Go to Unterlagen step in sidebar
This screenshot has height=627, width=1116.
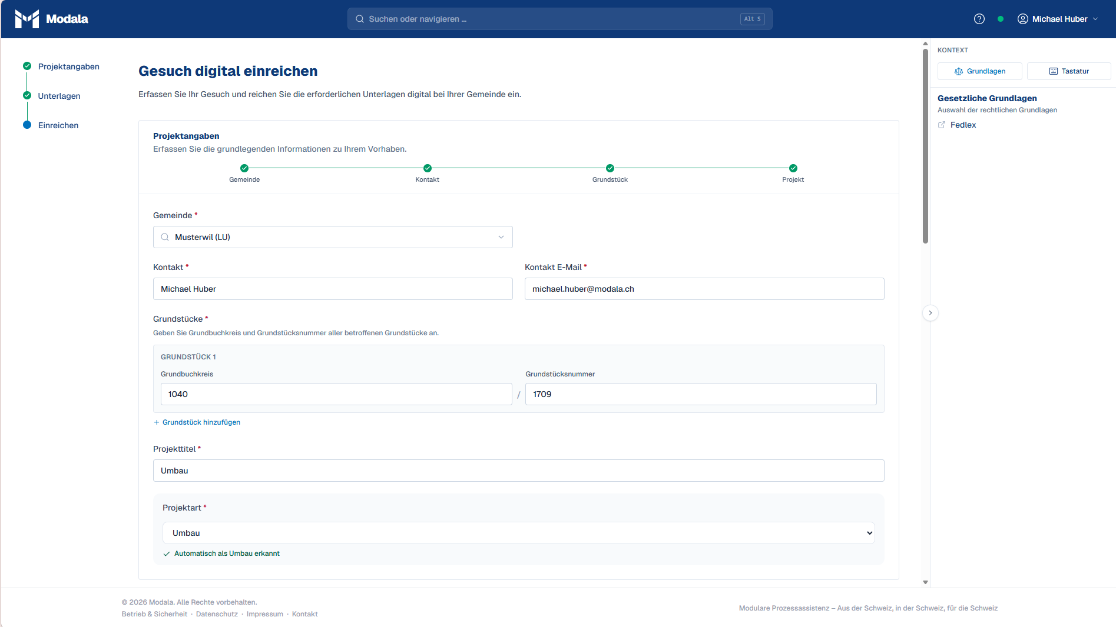59,96
